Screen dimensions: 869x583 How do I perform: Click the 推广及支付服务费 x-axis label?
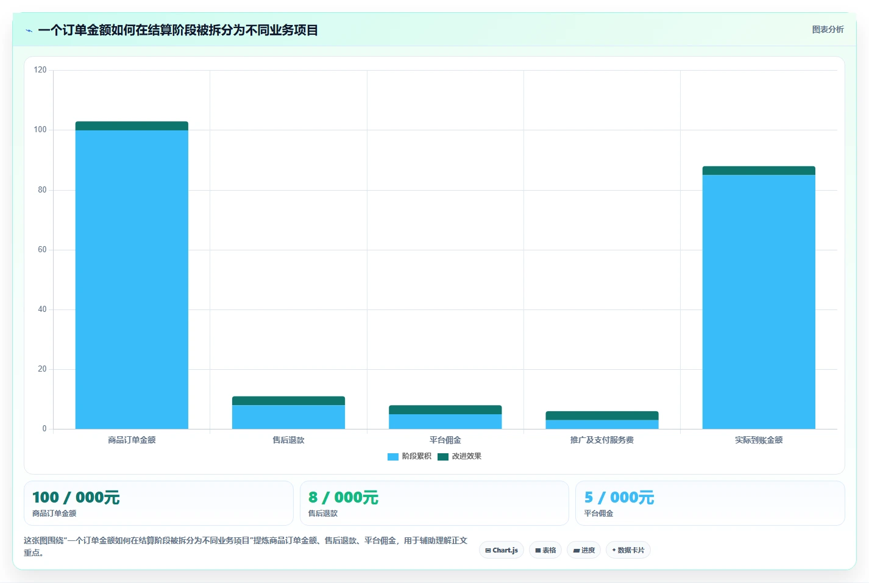pos(602,440)
